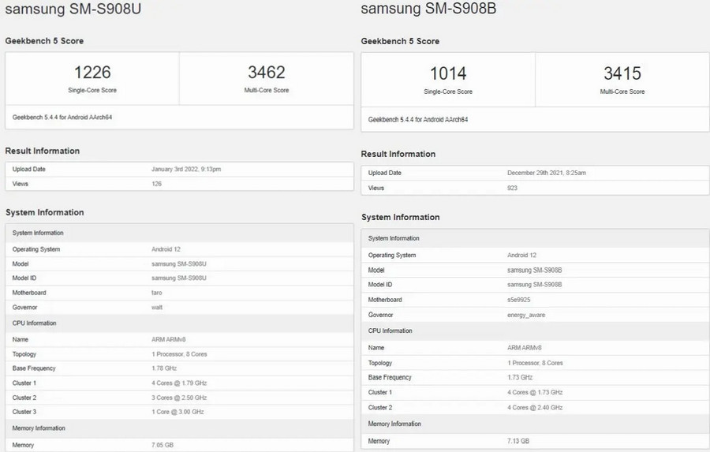Click the 3415 multi-core score
The width and height of the screenshot is (710, 452).
click(622, 73)
